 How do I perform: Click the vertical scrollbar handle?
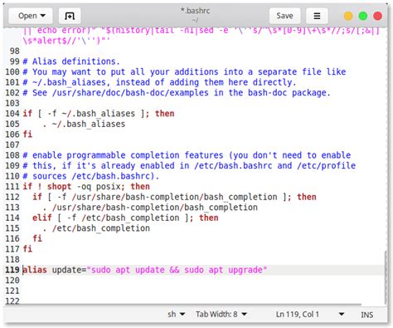tap(386, 277)
